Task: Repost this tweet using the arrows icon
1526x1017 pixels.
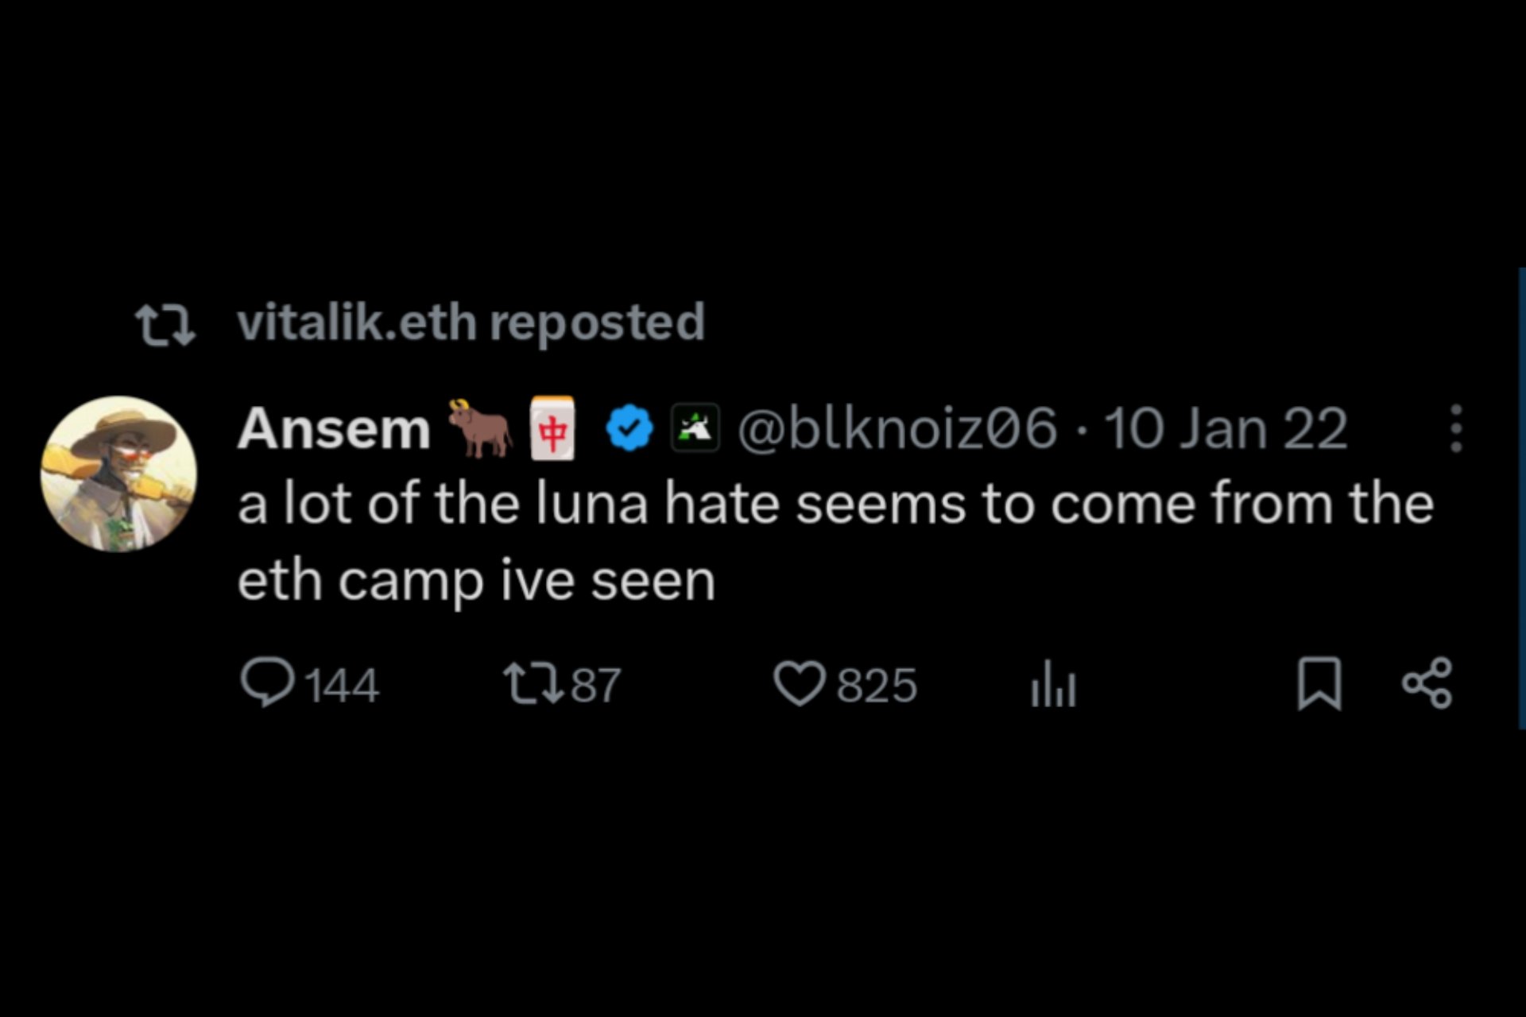Action: click(533, 684)
